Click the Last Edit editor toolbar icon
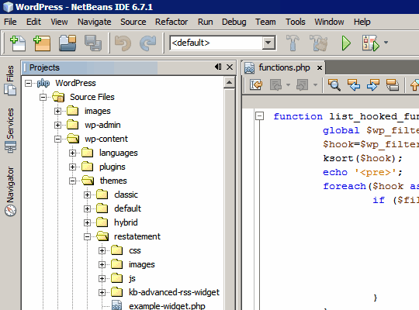The width and height of the screenshot is (419, 310). 256,85
